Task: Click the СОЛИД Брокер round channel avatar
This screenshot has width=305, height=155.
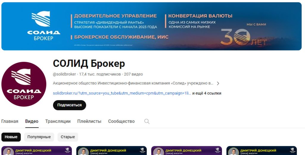Action: coord(24,84)
